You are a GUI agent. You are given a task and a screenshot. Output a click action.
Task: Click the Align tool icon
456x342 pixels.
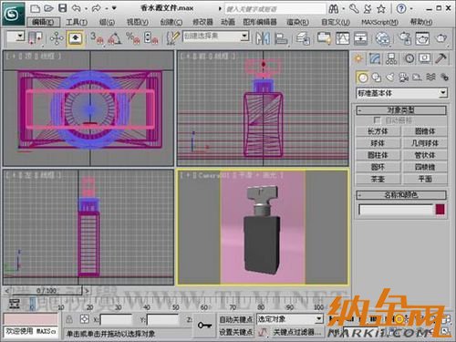coord(281,38)
